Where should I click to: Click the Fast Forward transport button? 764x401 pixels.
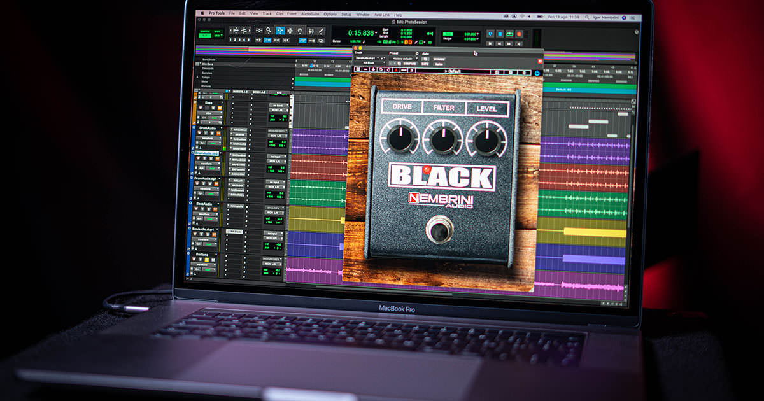point(509,44)
